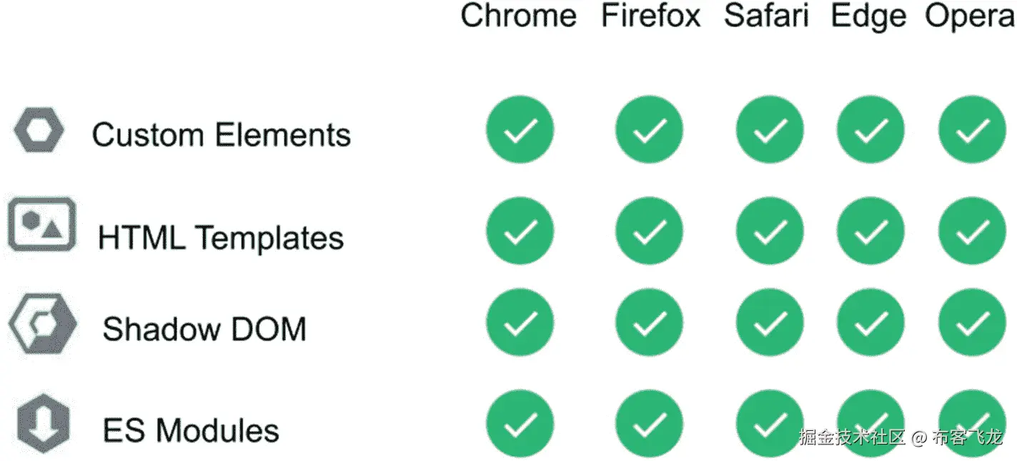Screen dimensions: 1017x461
Task: Click the HTML Templates label
Action: (220, 237)
